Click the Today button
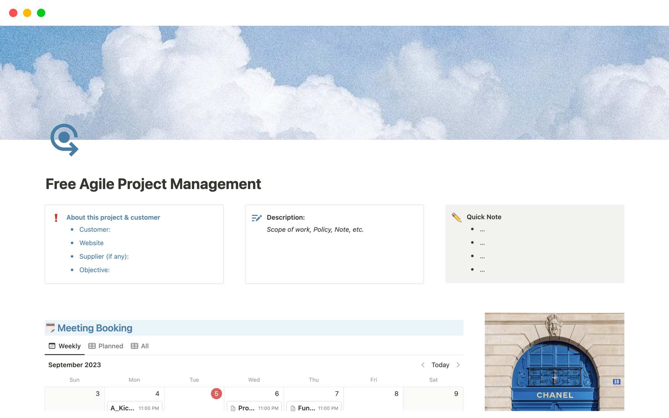This screenshot has height=418, width=669. coord(440,365)
